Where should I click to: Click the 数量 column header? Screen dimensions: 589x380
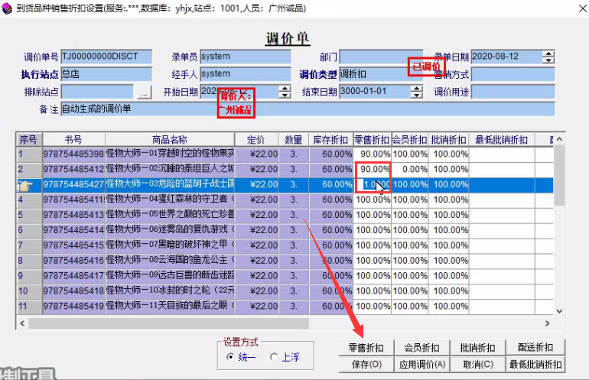tap(294, 140)
